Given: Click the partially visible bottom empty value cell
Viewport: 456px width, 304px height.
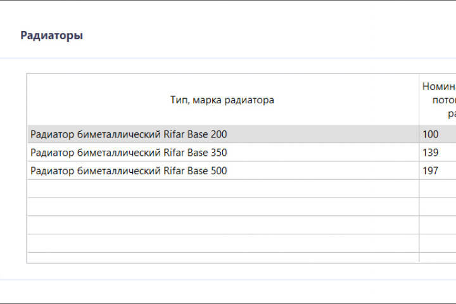Looking at the screenshot, I should tap(438, 258).
